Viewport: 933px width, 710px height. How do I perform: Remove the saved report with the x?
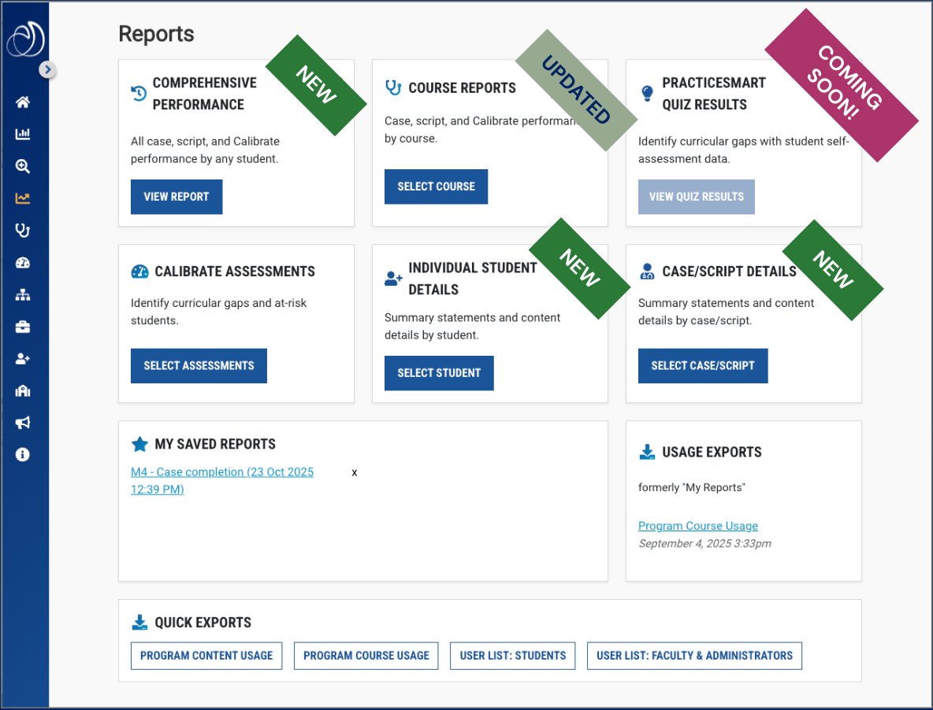click(355, 473)
